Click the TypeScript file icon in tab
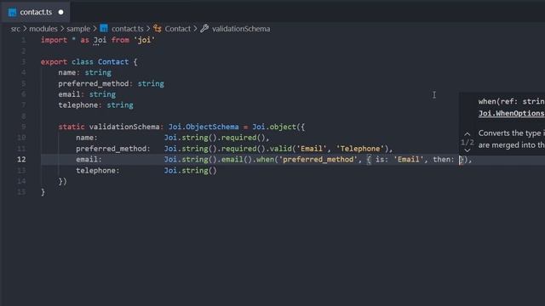 (x=13, y=13)
